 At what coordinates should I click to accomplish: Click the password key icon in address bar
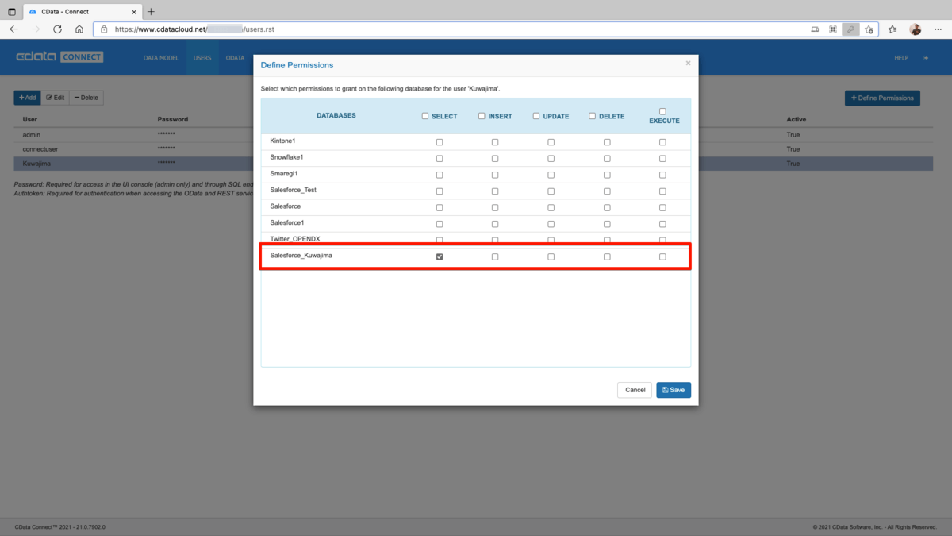[850, 29]
